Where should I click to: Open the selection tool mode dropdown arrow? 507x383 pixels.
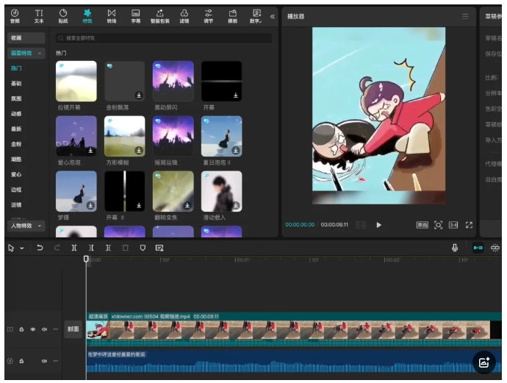pos(22,248)
